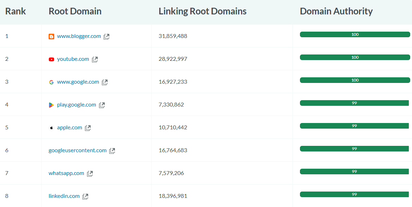412x207 pixels.
Task: Click googleusercontent.com Domain Authority 99 bar
Action: coord(355,149)
